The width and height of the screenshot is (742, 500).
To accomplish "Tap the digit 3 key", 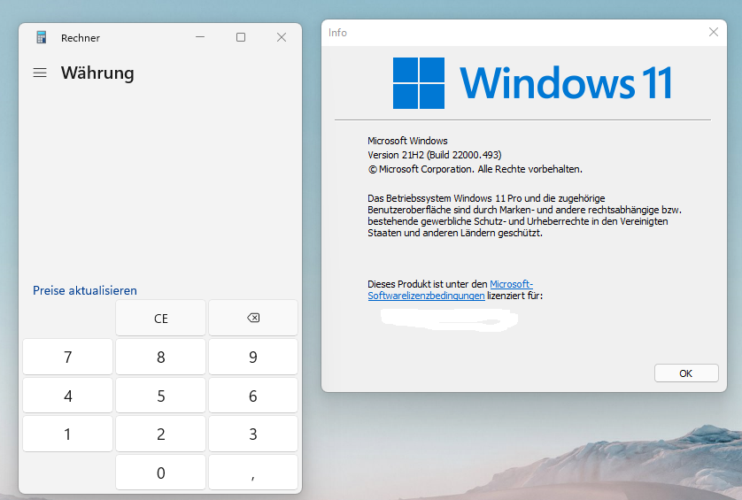I will [x=253, y=434].
